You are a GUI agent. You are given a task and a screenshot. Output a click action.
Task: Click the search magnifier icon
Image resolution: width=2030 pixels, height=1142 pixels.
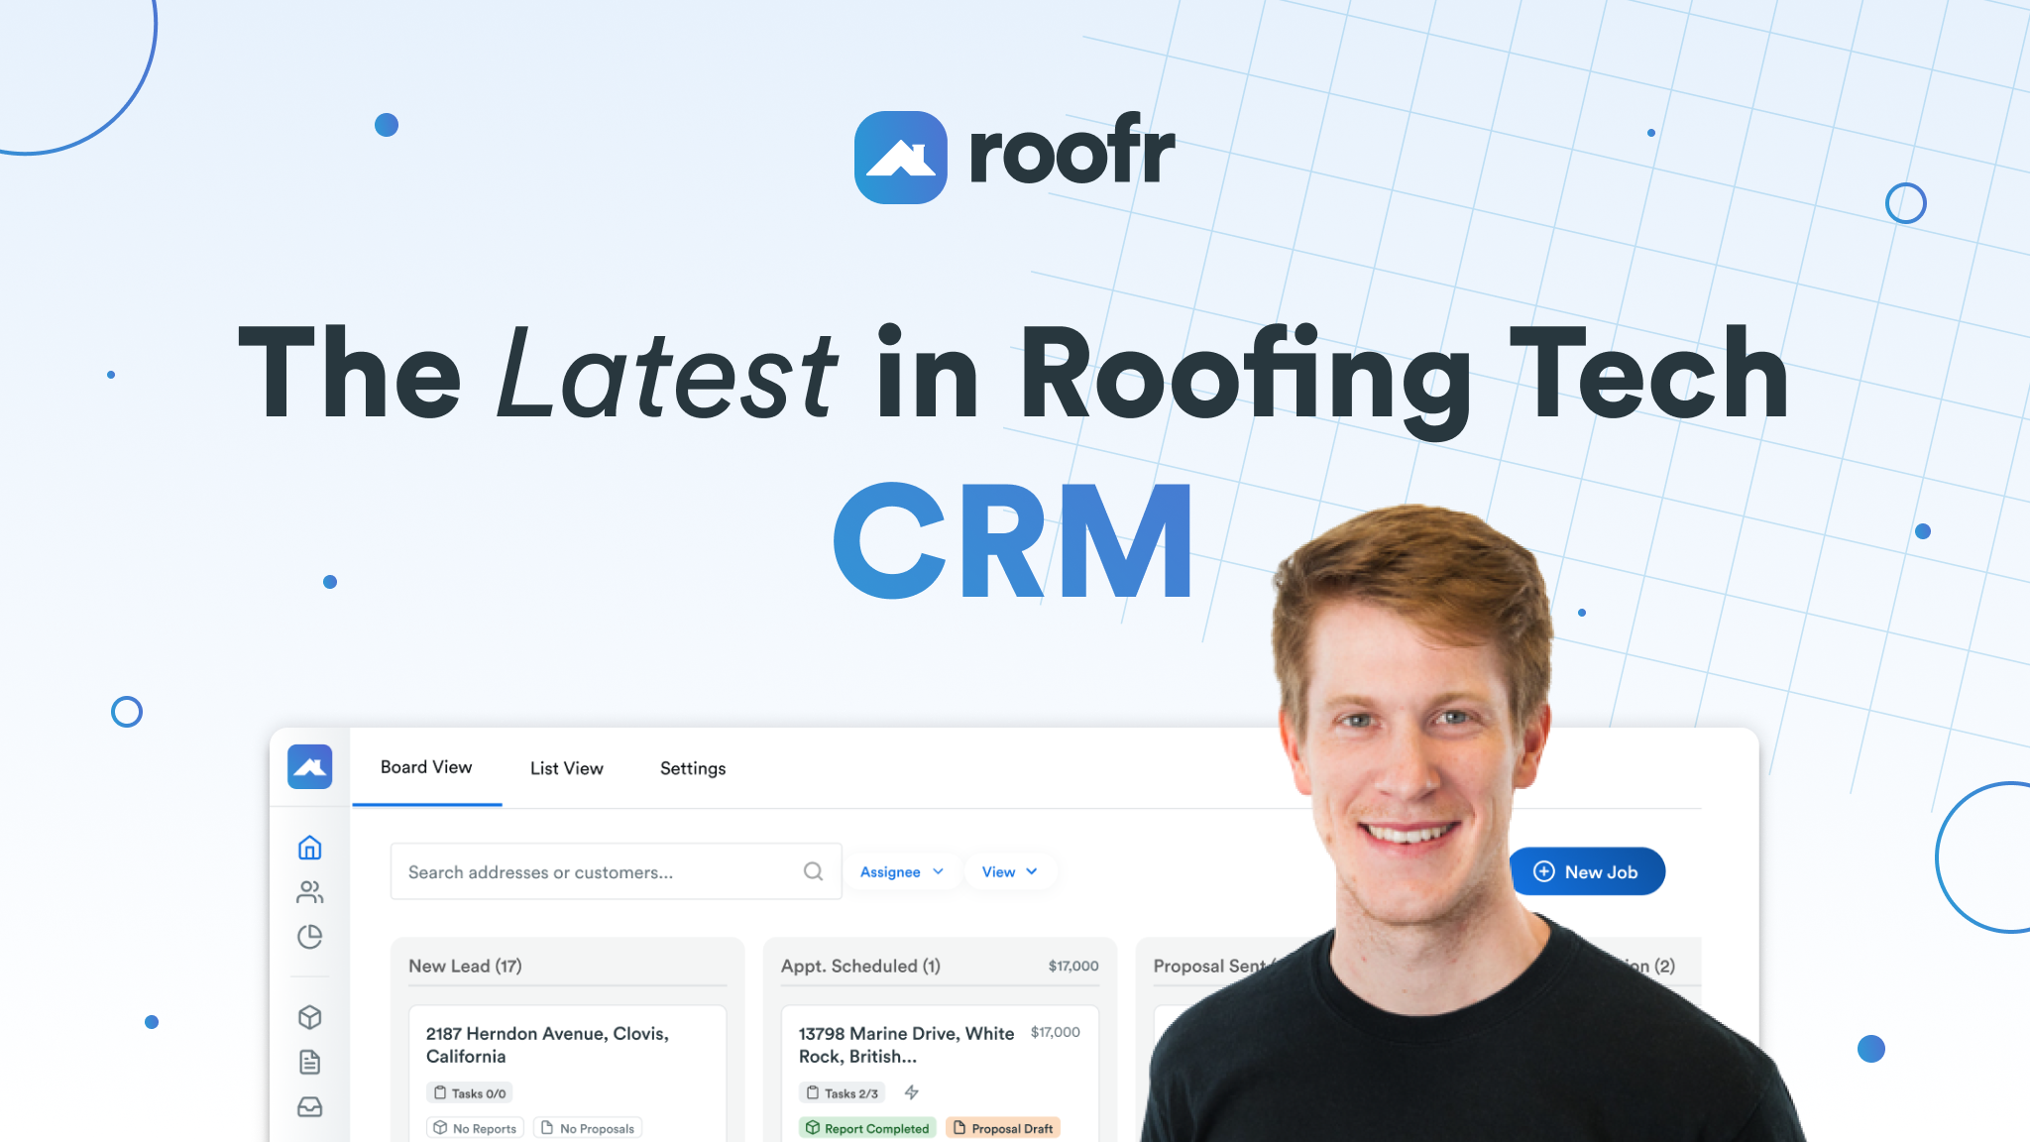pos(812,871)
